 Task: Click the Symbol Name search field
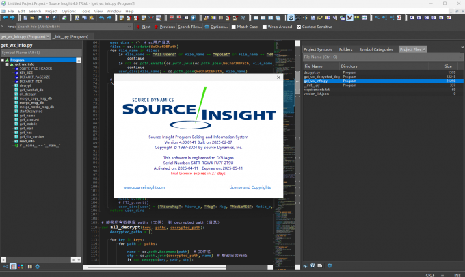click(x=41, y=53)
